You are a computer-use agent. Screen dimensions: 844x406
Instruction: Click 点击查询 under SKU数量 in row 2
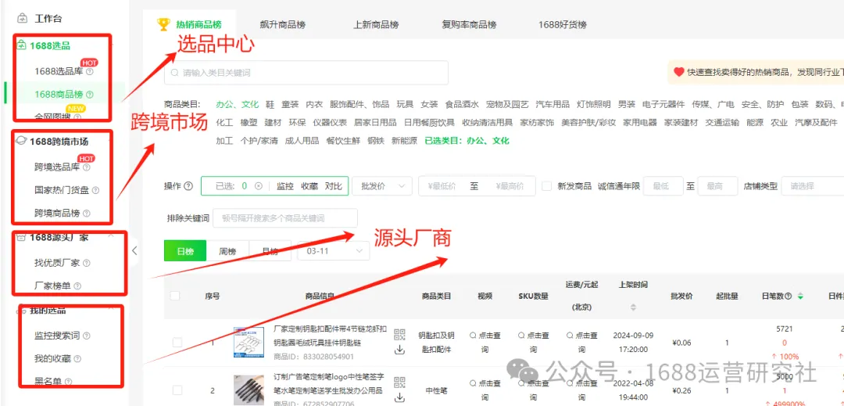click(x=533, y=390)
